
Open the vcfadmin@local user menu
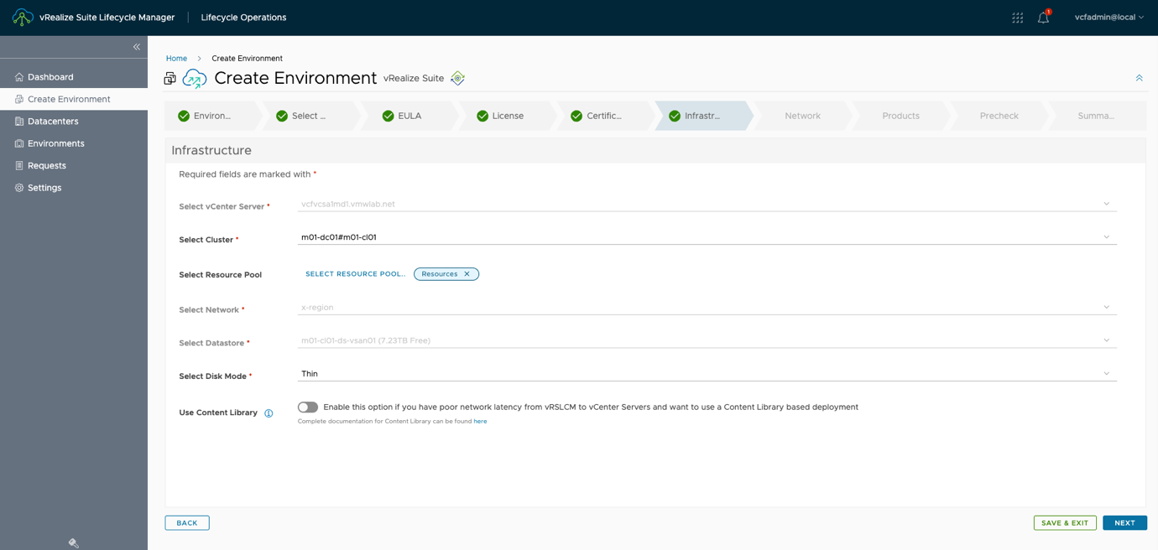click(x=1109, y=18)
